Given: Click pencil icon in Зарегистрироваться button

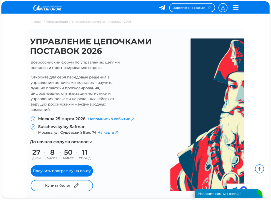Looking at the screenshot, I should click(209, 8).
